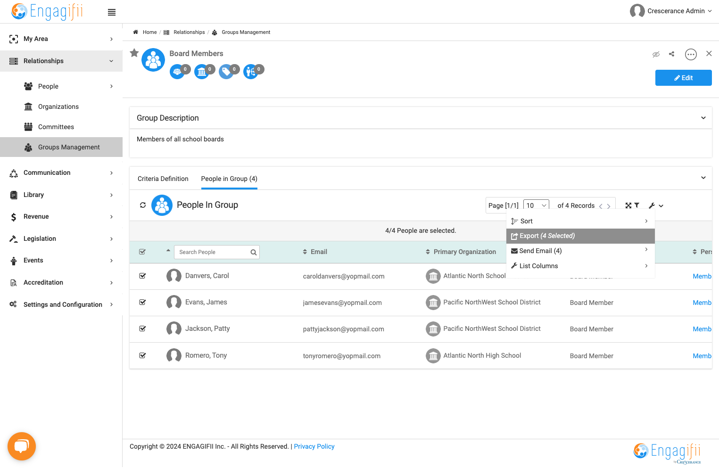719x468 pixels.
Task: Open Carol Danvers avatar
Action: [174, 276]
